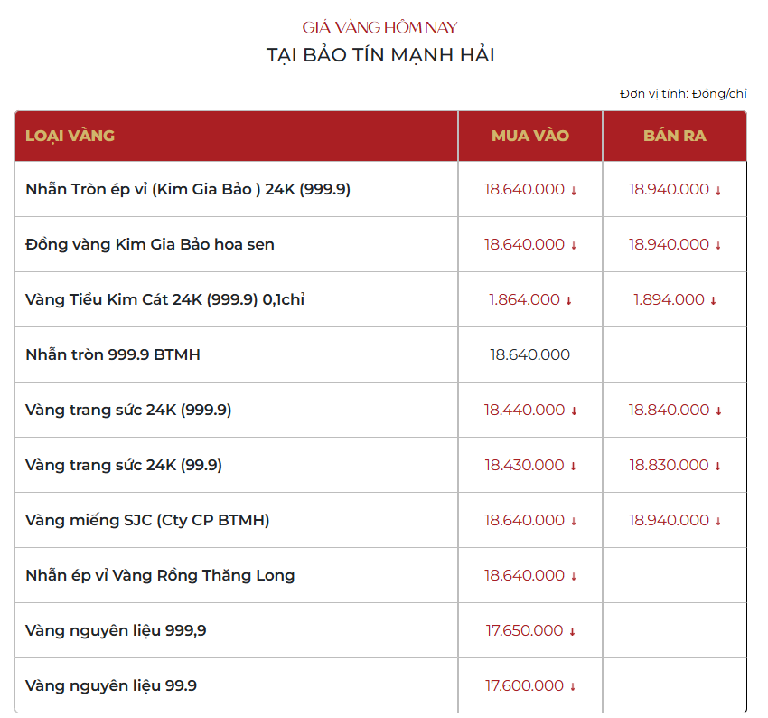
Task: Click the arrow beside Vàng Rồng Thăng Long price
Action: [574, 575]
